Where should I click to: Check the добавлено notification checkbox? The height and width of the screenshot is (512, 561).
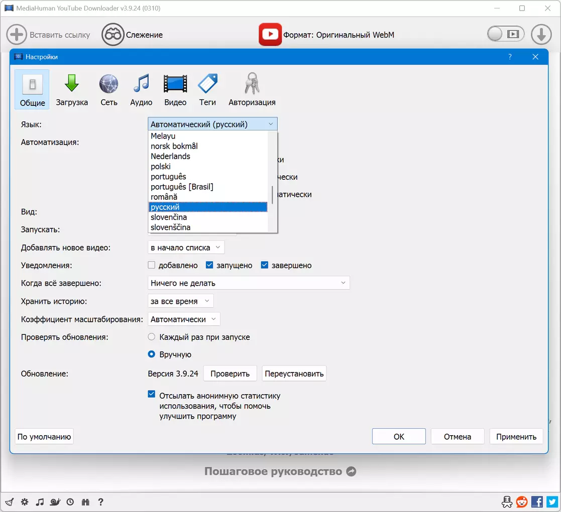coord(152,265)
